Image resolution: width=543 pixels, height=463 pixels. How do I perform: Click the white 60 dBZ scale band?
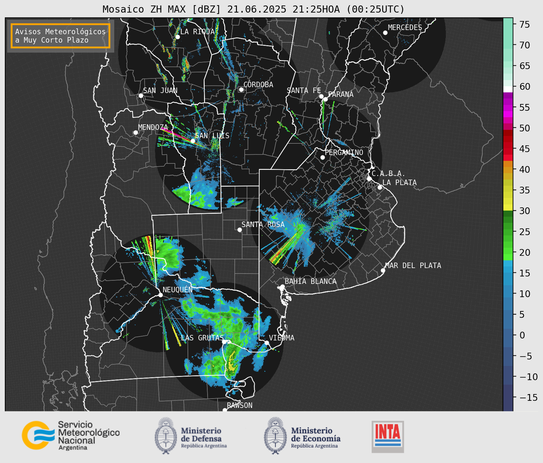click(x=508, y=89)
